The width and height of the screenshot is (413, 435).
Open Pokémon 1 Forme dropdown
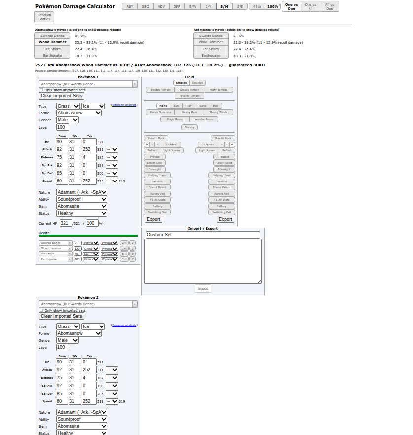[79, 113]
